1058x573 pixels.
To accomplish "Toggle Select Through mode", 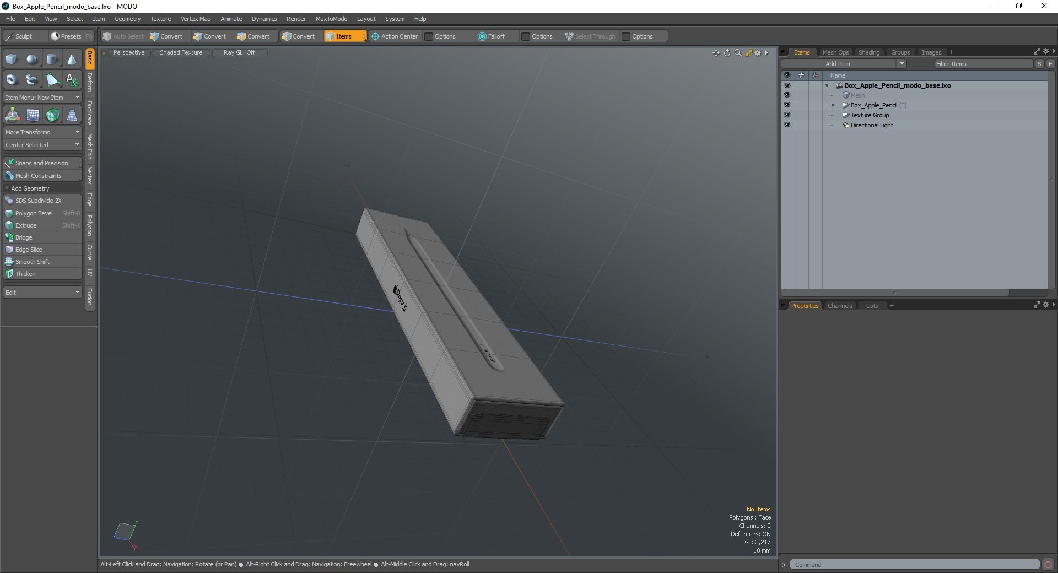I will point(590,36).
